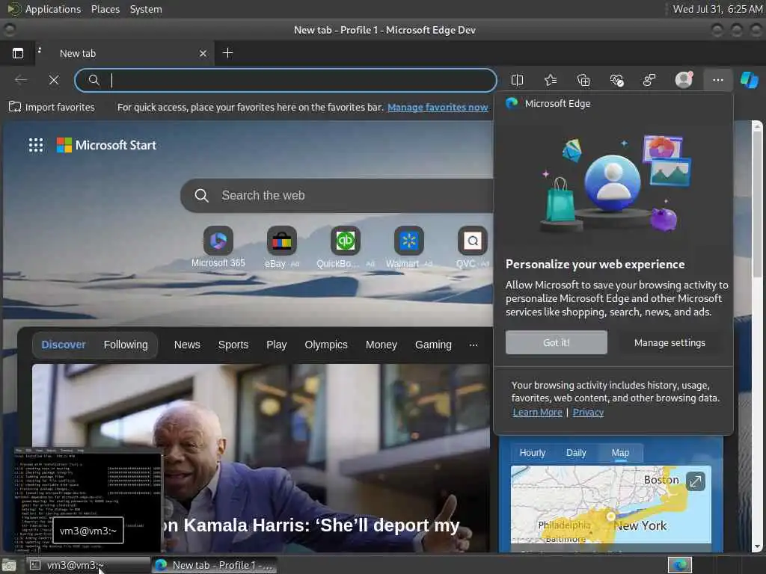
Task: Open the Copilot sidebar icon
Action: (749, 80)
